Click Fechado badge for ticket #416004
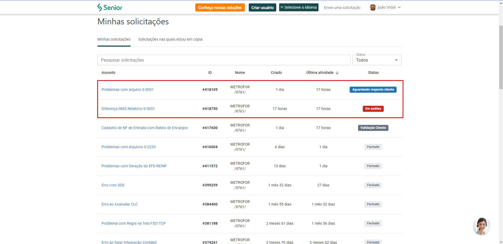Viewport: 503px width, 244px height. tap(373, 147)
